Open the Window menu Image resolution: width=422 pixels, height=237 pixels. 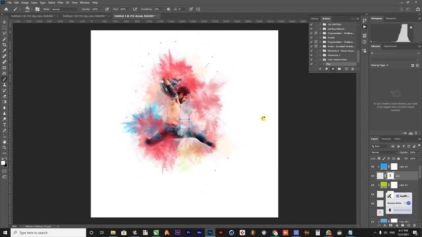(84, 3)
